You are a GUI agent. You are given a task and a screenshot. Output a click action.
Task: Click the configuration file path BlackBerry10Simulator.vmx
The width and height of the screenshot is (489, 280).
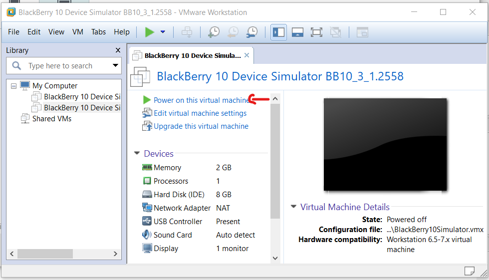435,230
